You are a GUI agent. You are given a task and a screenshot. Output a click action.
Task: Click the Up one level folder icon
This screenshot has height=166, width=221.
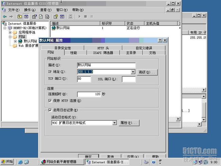(x=20, y=17)
